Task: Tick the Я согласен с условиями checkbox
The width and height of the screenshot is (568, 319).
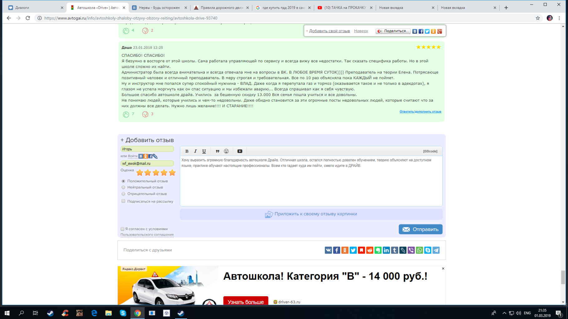Action: pos(122,229)
